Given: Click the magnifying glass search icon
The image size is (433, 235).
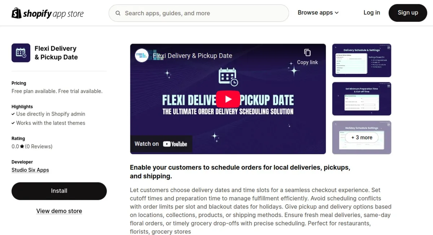Looking at the screenshot, I should click(x=118, y=13).
